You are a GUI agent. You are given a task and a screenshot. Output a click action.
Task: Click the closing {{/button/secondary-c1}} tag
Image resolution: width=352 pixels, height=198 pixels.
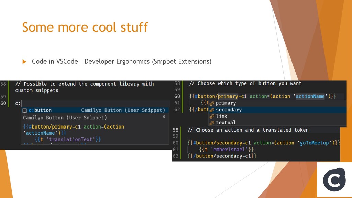click(222, 156)
